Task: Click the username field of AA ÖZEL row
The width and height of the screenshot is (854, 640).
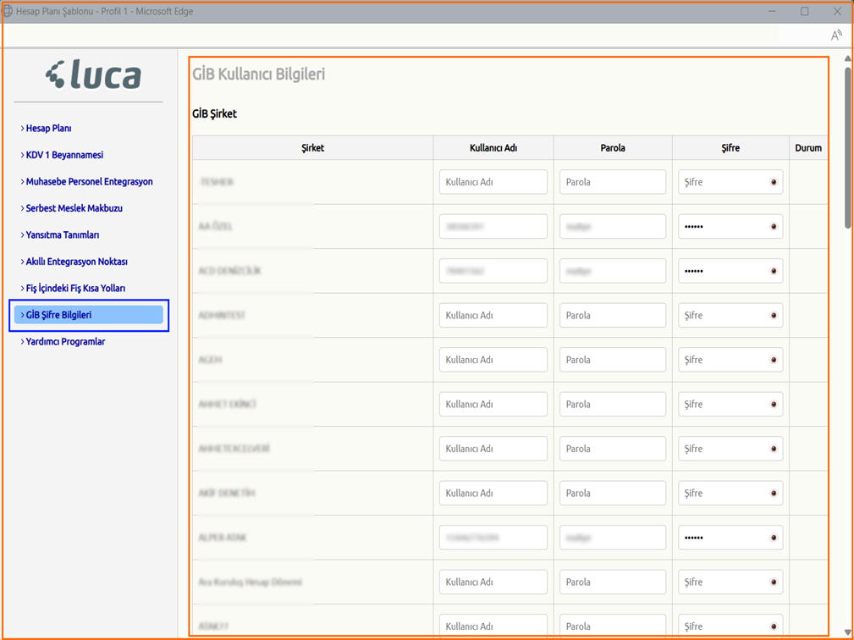Action: [x=493, y=227]
